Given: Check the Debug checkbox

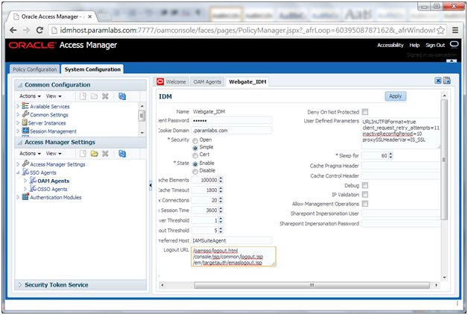Looking at the screenshot, I should point(365,185).
